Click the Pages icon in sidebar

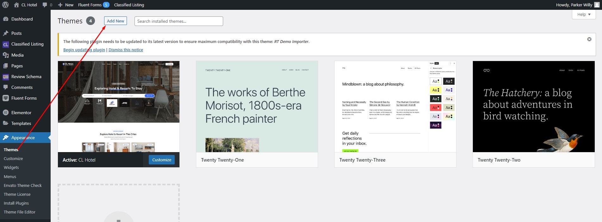6,66
